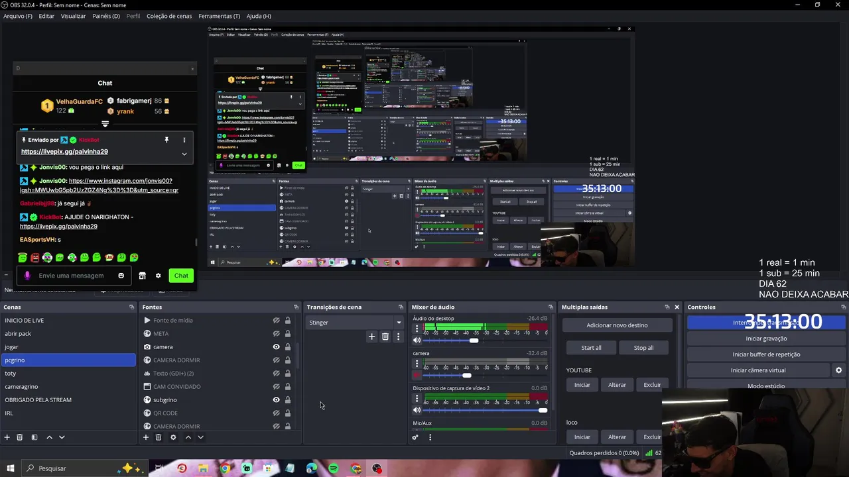Show the Fonte de mídia source
Screen dimensions: 849x477
[x=276, y=321]
